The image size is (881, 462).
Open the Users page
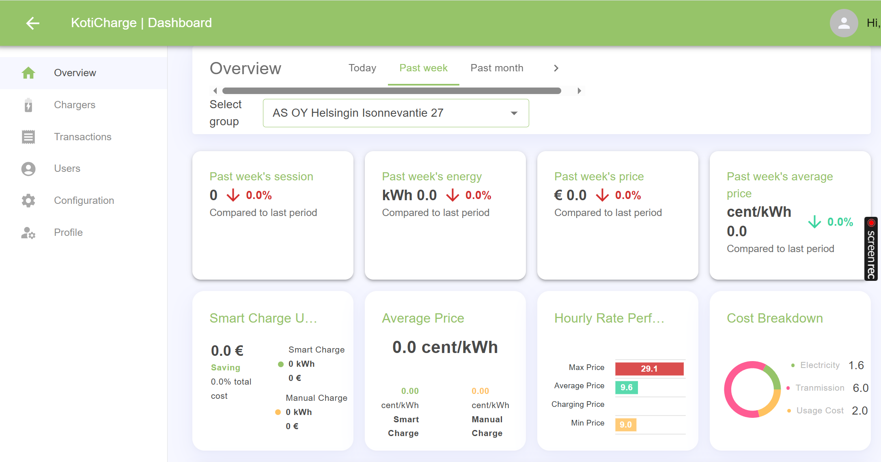pyautogui.click(x=84, y=169)
